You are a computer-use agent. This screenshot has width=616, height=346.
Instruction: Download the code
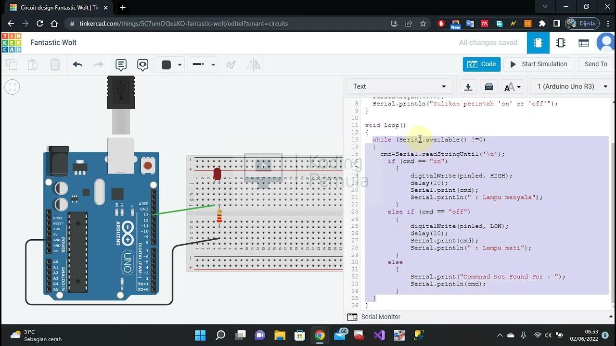click(x=468, y=86)
